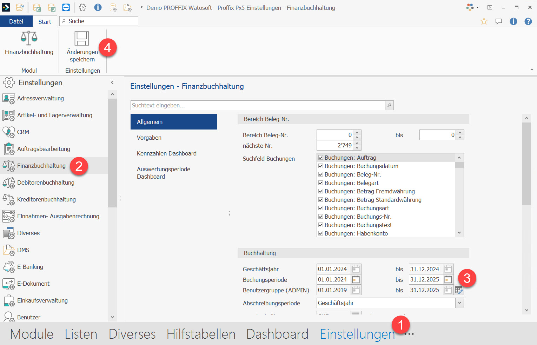The height and width of the screenshot is (345, 537).
Task: Increase nächste Nr. with the stepper arrow
Action: pyautogui.click(x=357, y=143)
